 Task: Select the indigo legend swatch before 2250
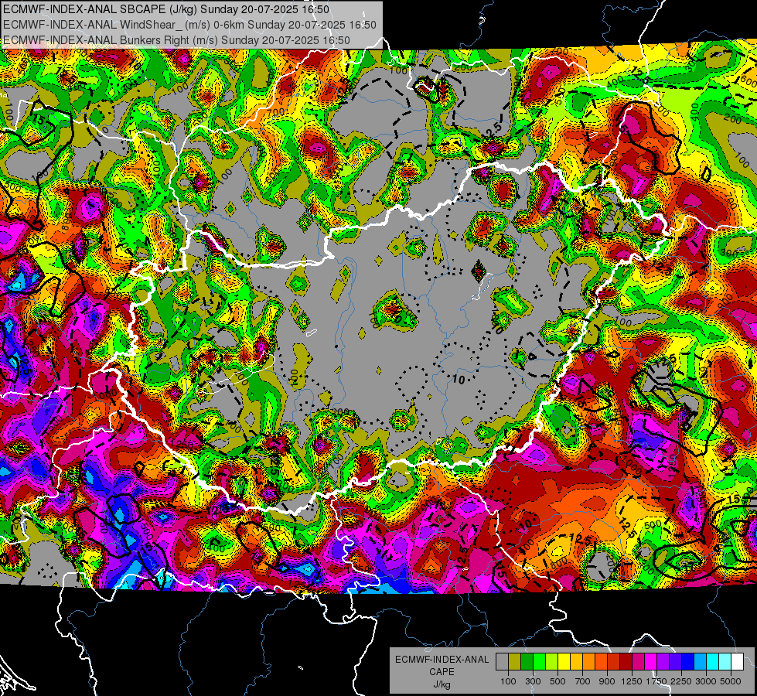click(x=675, y=662)
